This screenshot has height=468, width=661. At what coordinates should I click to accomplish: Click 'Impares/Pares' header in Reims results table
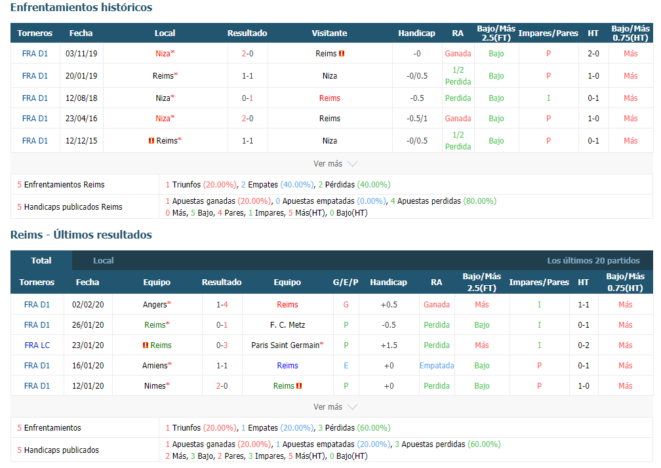[539, 283]
